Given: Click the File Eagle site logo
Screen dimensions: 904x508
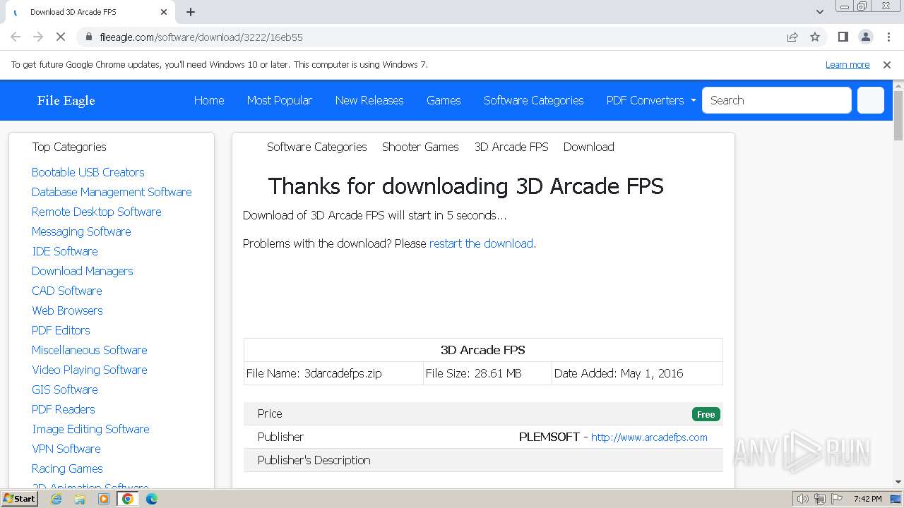Looking at the screenshot, I should [x=66, y=100].
